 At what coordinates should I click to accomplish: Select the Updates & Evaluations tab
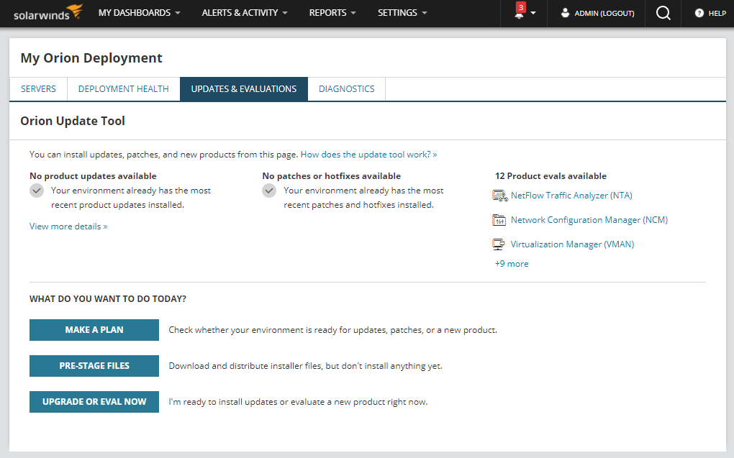(x=244, y=89)
